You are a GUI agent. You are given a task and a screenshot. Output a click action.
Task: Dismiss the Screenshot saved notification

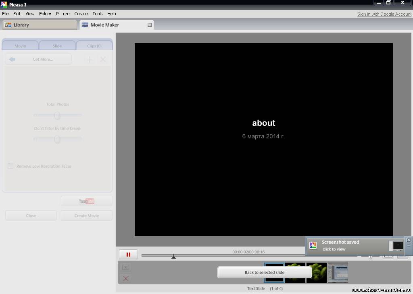(x=409, y=240)
